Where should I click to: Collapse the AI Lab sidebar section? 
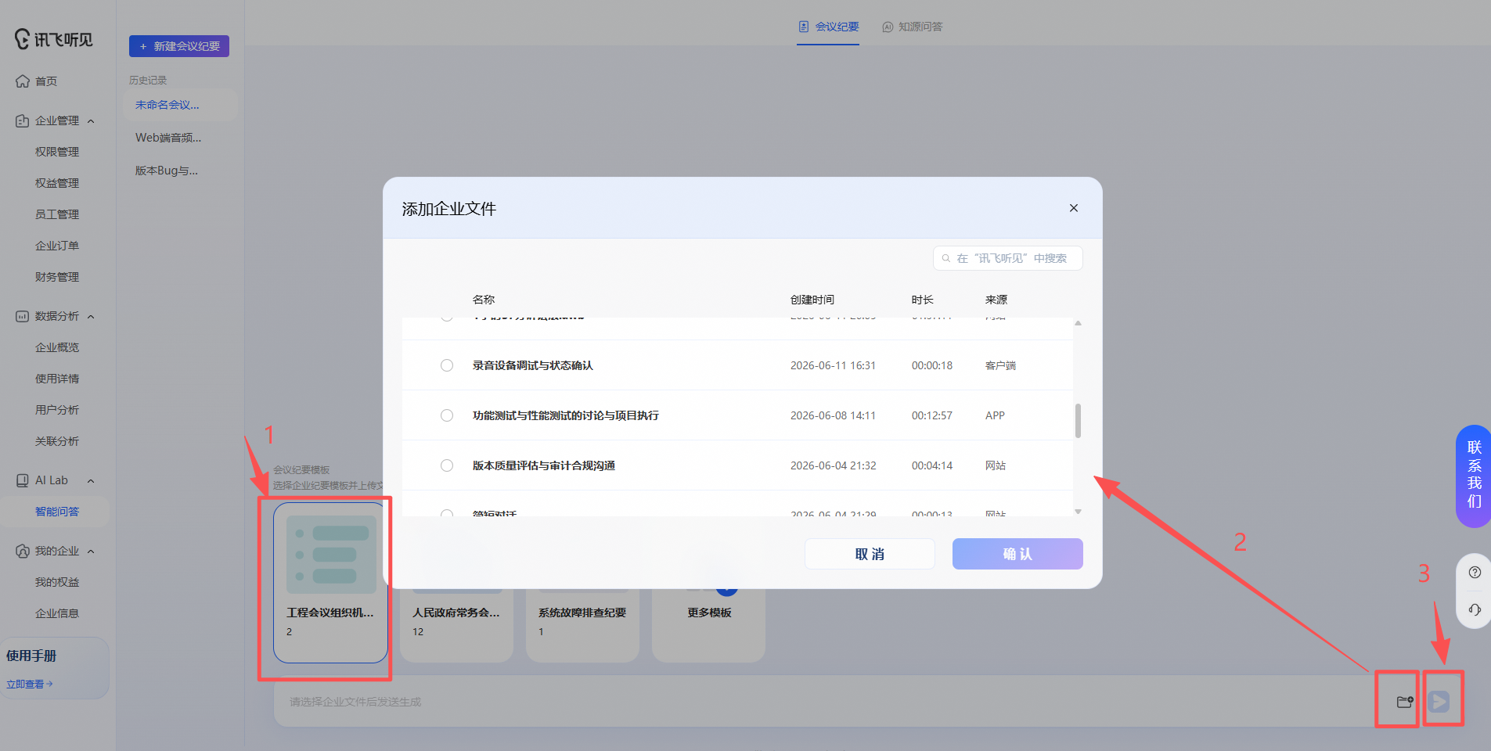coord(91,480)
